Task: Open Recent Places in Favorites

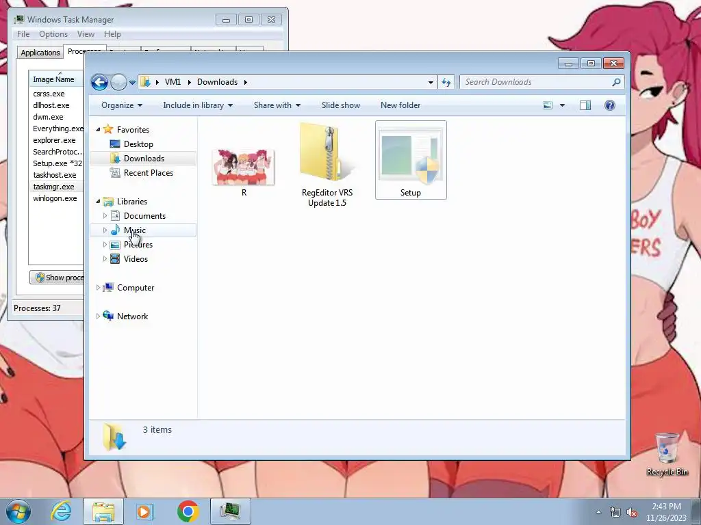Action: [148, 173]
